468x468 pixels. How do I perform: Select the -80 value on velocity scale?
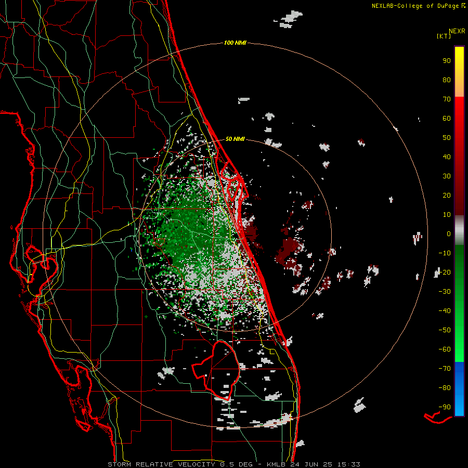(445, 388)
